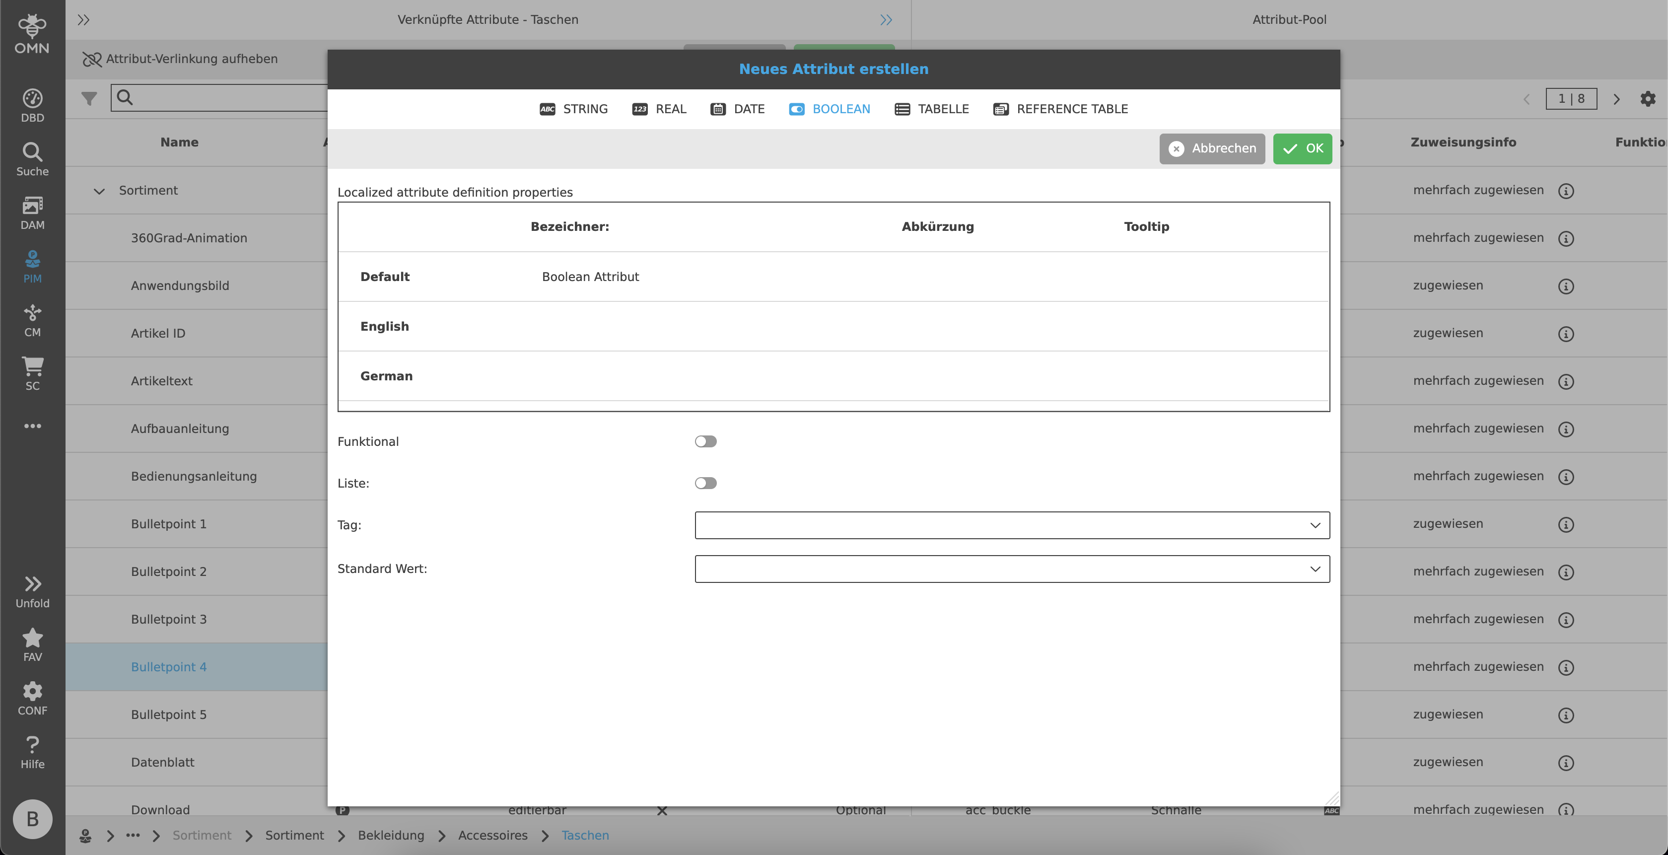Confirm with the green OK button
This screenshot has height=855, width=1668.
coord(1302,149)
